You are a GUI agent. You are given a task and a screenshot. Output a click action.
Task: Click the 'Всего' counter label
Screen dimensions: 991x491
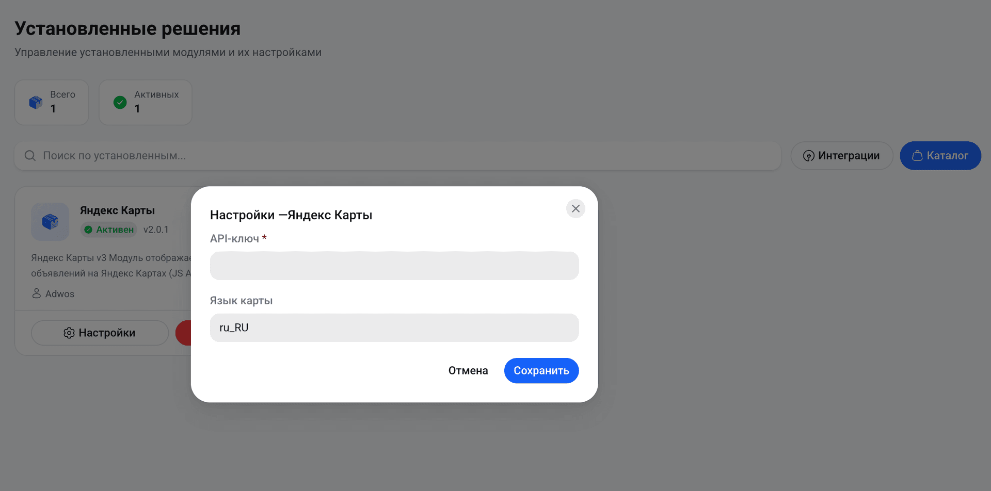tap(62, 95)
